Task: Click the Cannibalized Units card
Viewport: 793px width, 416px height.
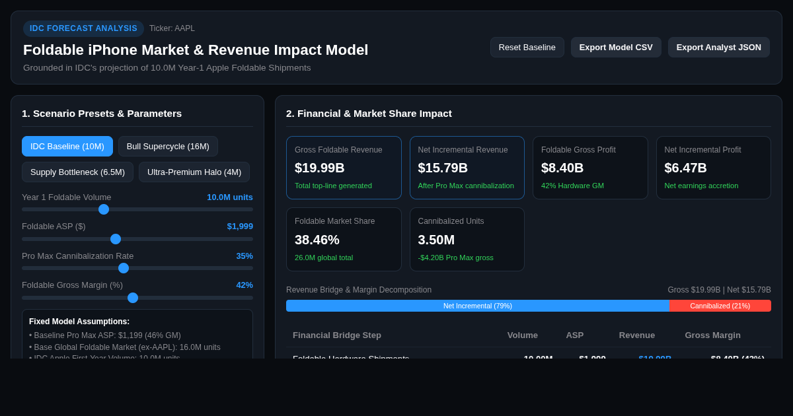Action: pos(467,239)
